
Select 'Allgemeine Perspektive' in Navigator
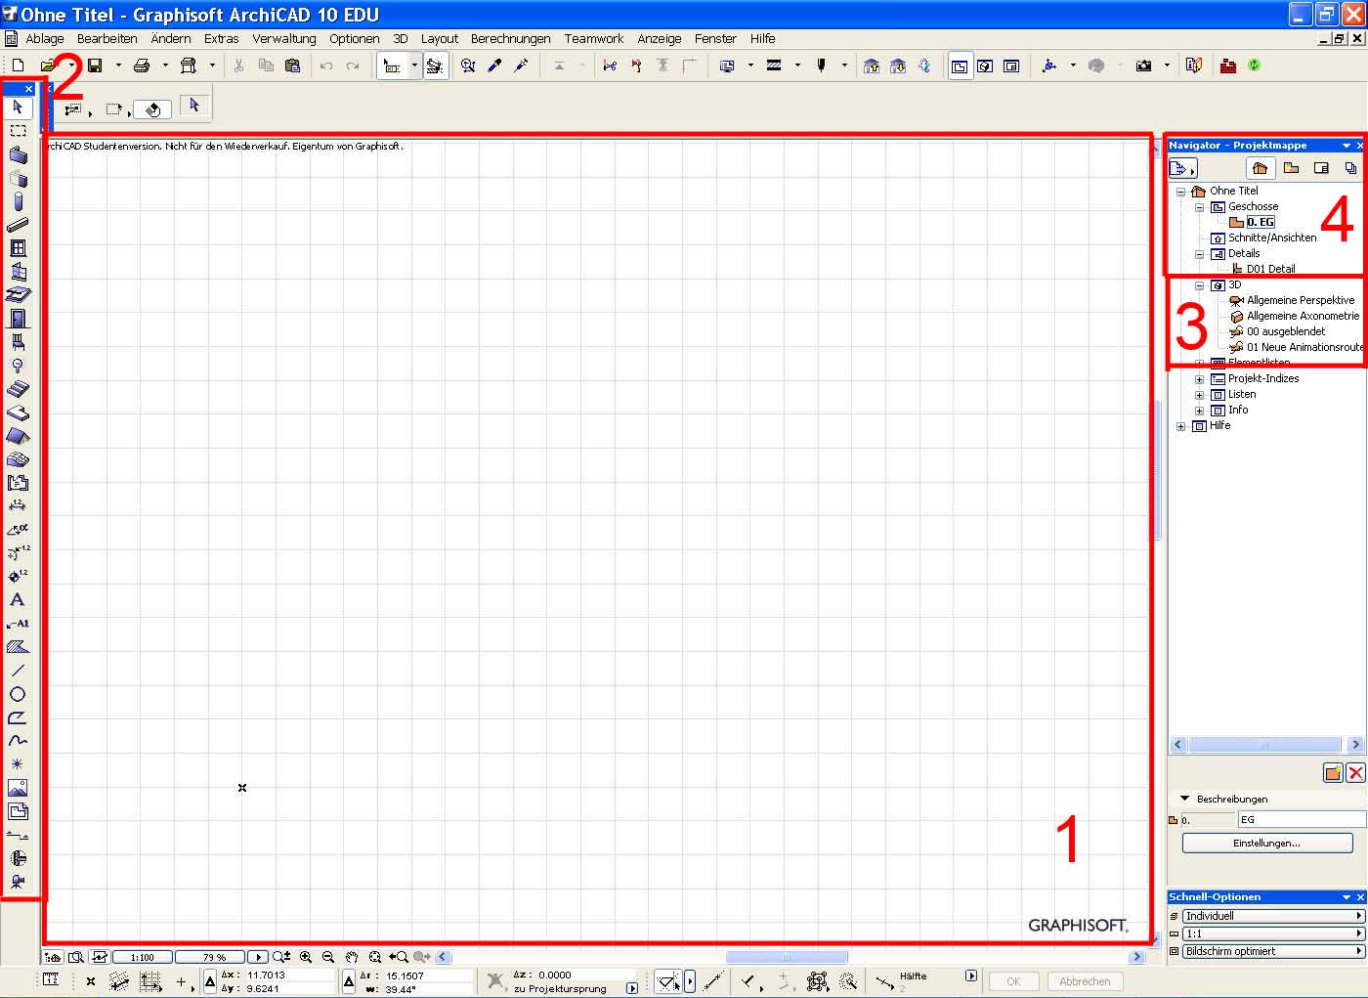(1301, 300)
